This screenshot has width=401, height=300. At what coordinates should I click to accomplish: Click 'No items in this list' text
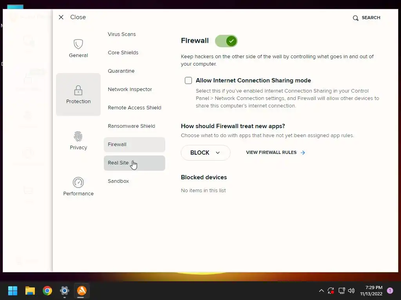click(203, 191)
